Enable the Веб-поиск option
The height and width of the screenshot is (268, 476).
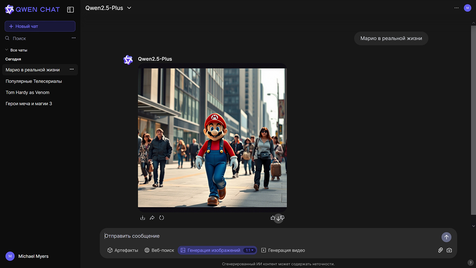159,250
